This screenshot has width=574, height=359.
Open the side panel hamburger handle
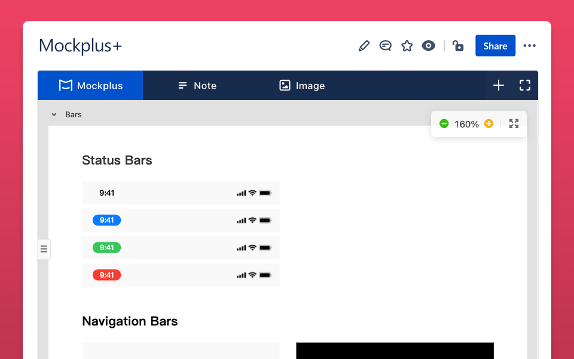pyautogui.click(x=44, y=249)
